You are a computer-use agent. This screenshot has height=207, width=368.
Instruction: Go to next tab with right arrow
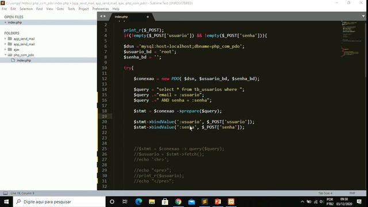tap(105, 16)
